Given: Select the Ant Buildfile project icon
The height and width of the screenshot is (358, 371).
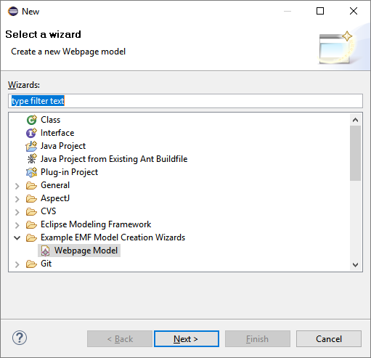Looking at the screenshot, I should pyautogui.click(x=31, y=159).
